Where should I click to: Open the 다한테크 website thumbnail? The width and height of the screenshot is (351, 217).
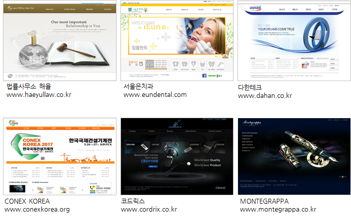click(x=294, y=41)
